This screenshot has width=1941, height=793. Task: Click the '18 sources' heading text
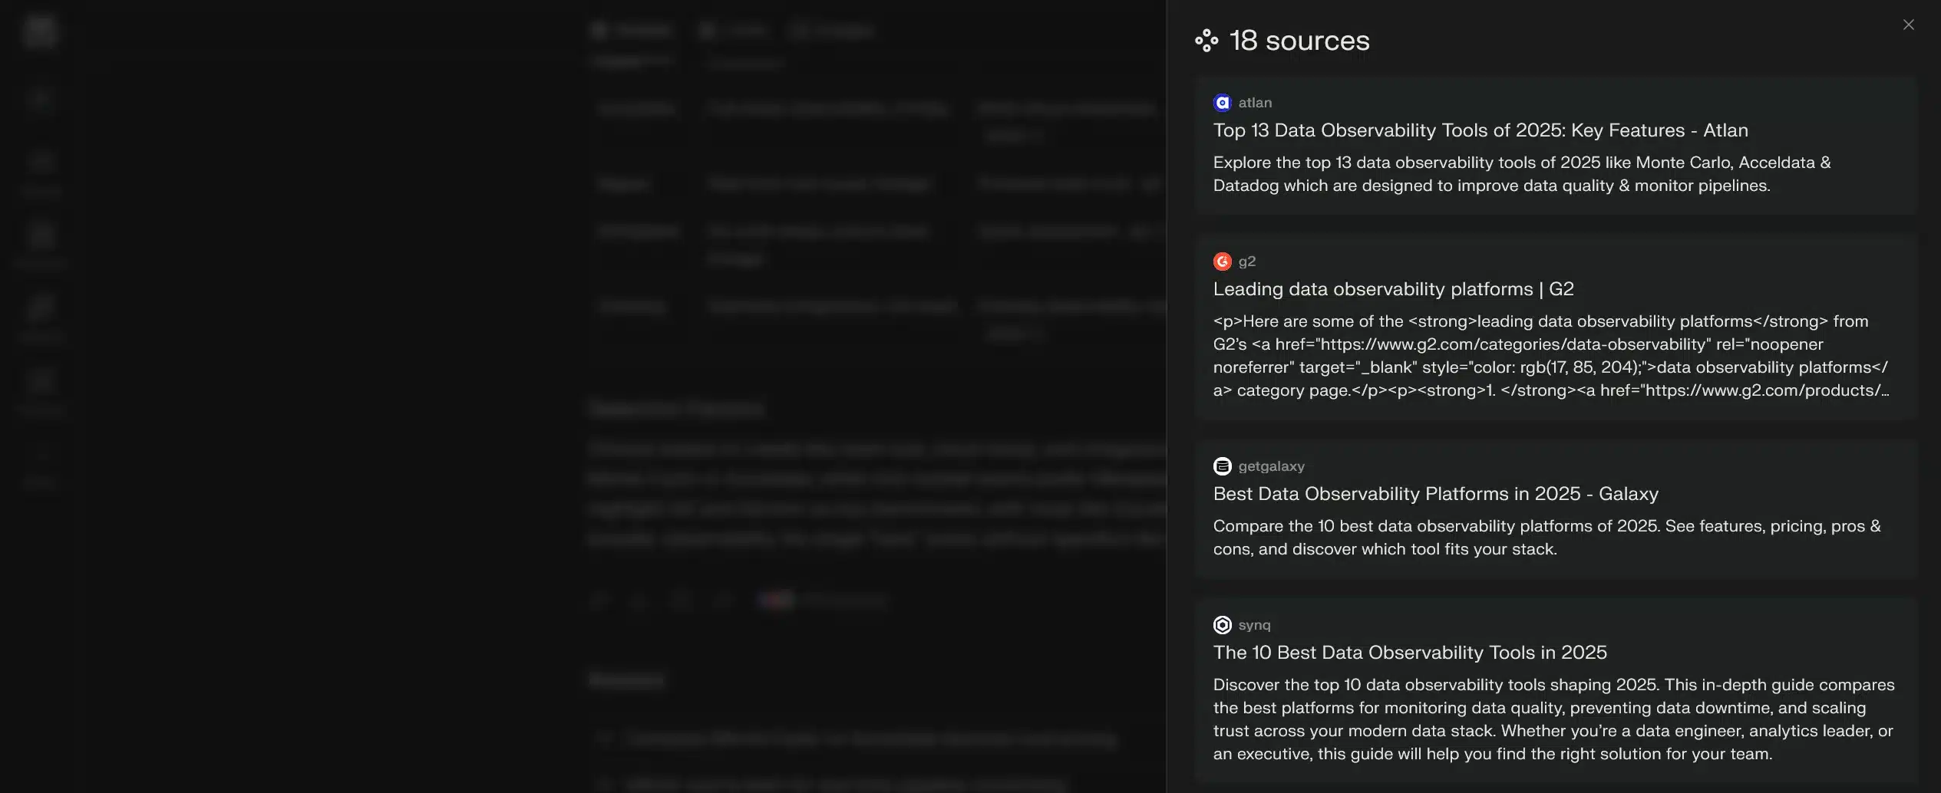(1299, 40)
